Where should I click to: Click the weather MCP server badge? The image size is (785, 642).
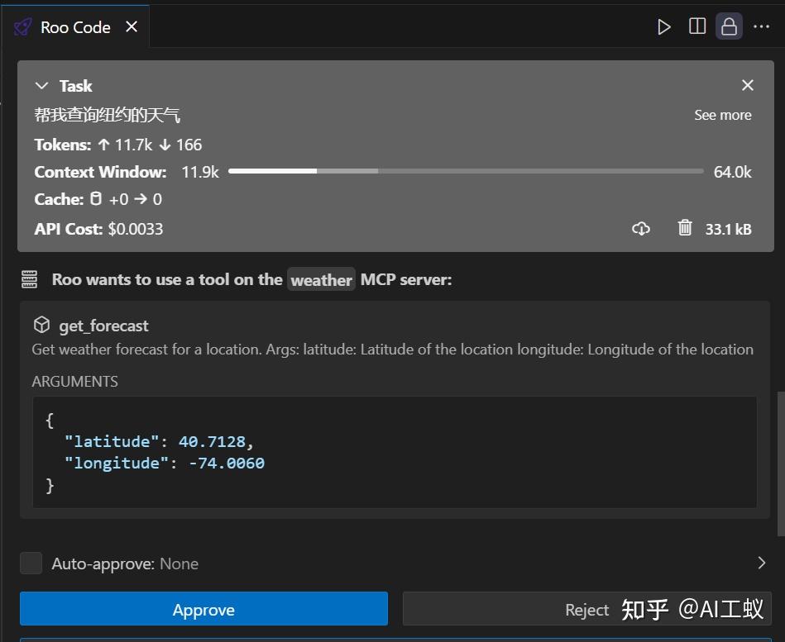[x=321, y=279]
